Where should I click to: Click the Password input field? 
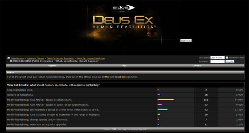coord(217,61)
